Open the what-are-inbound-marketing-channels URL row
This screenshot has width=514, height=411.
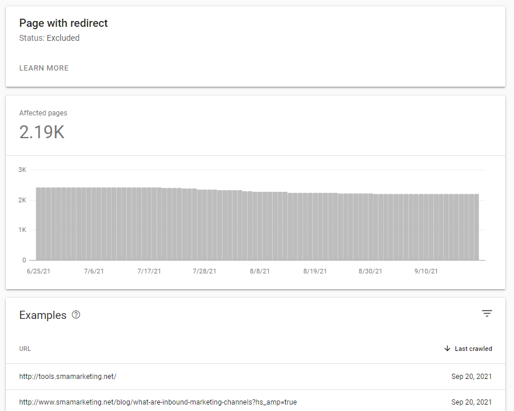coord(255,402)
